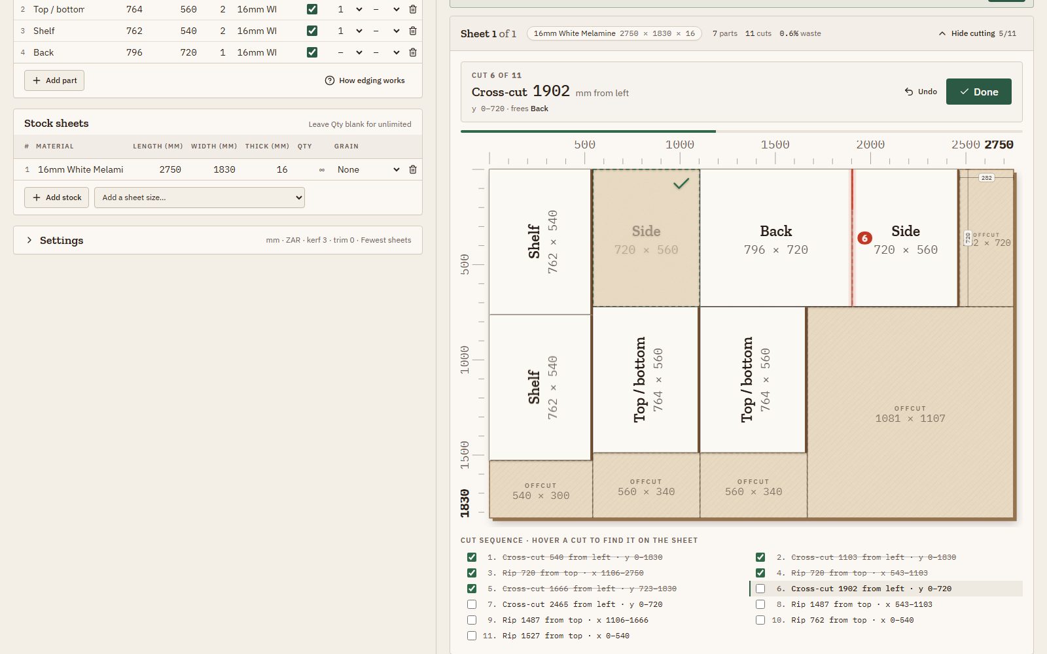Image resolution: width=1047 pixels, height=654 pixels.
Task: Click the Add stock button
Action: 57,198
